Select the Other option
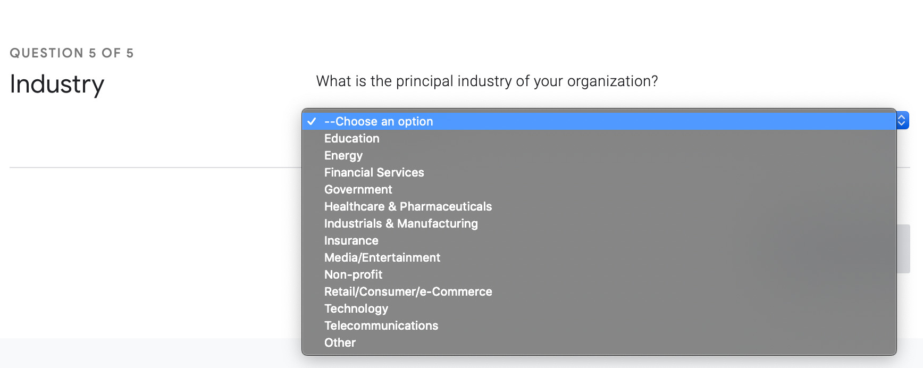Screen dimensions: 923x368 340,342
